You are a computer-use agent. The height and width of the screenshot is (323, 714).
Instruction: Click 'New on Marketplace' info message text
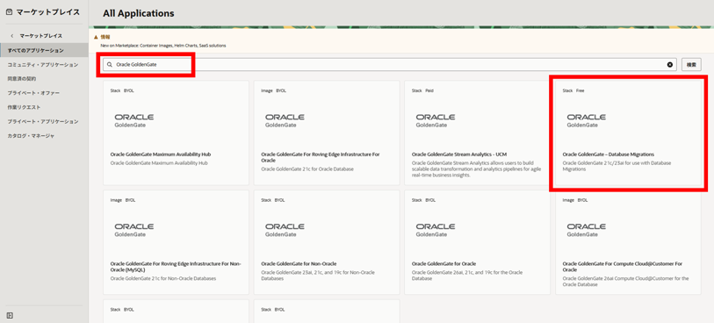click(x=163, y=46)
